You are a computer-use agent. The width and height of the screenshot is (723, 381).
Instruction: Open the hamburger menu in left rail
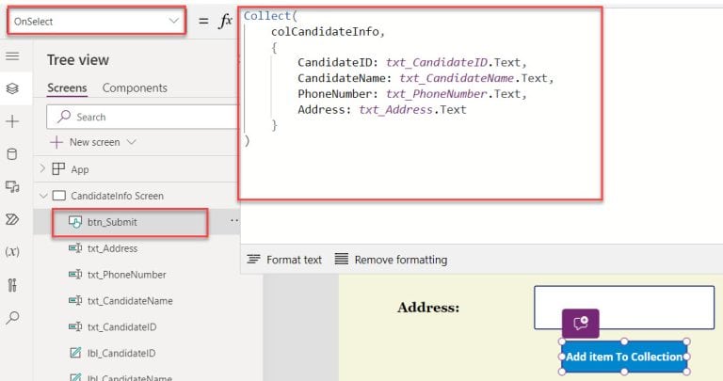tap(12, 56)
